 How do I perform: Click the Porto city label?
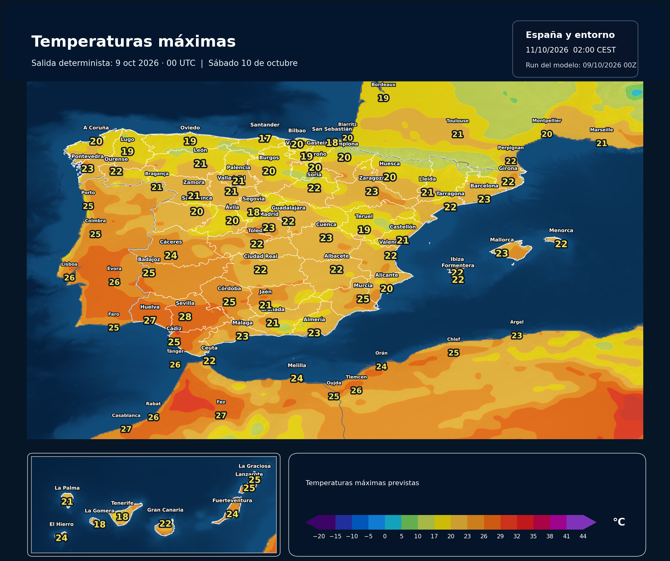tap(88, 193)
